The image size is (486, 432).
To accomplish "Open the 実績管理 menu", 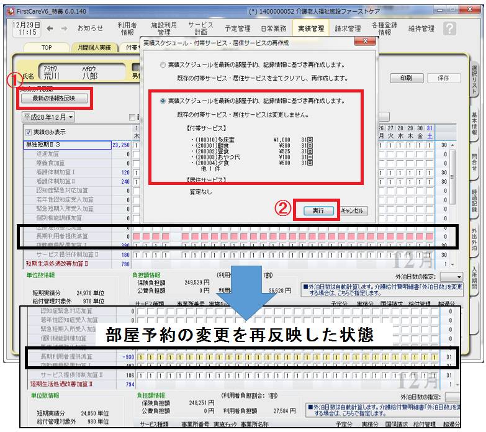I will pos(310,29).
